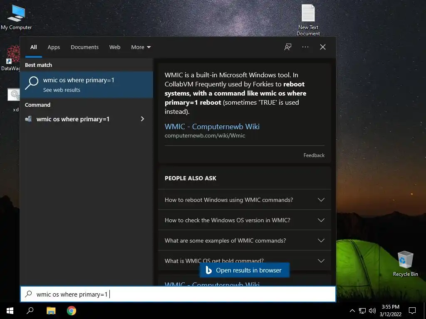Select the best match web search magnifier icon
This screenshot has width=426, height=319.
(32, 83)
